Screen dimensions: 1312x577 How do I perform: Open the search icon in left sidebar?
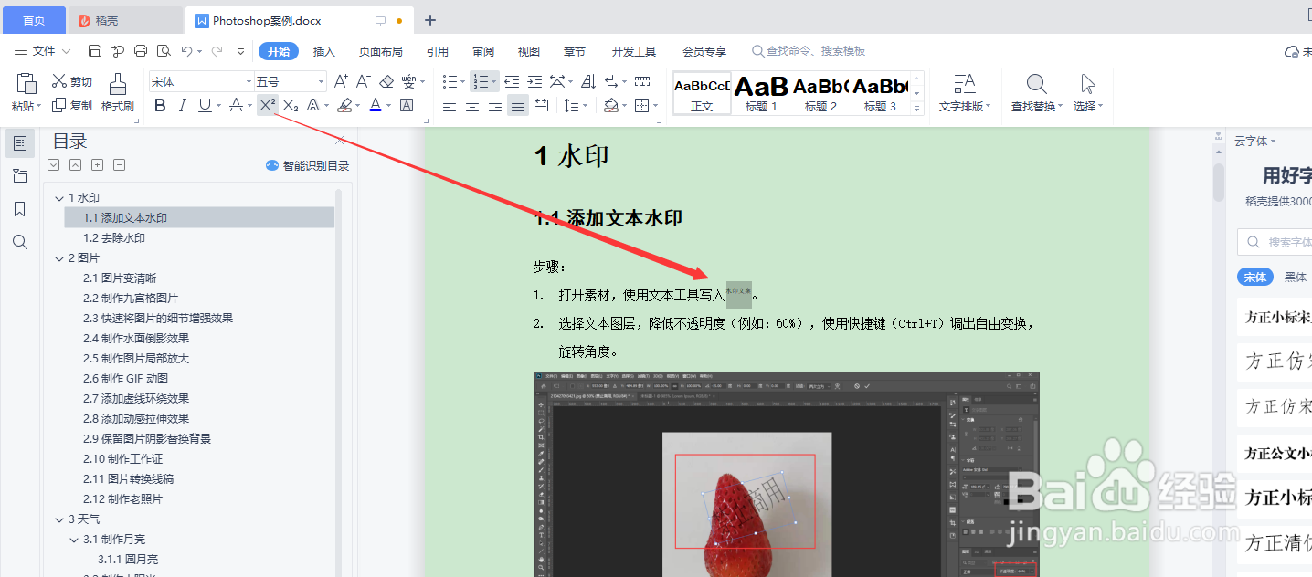tap(20, 241)
